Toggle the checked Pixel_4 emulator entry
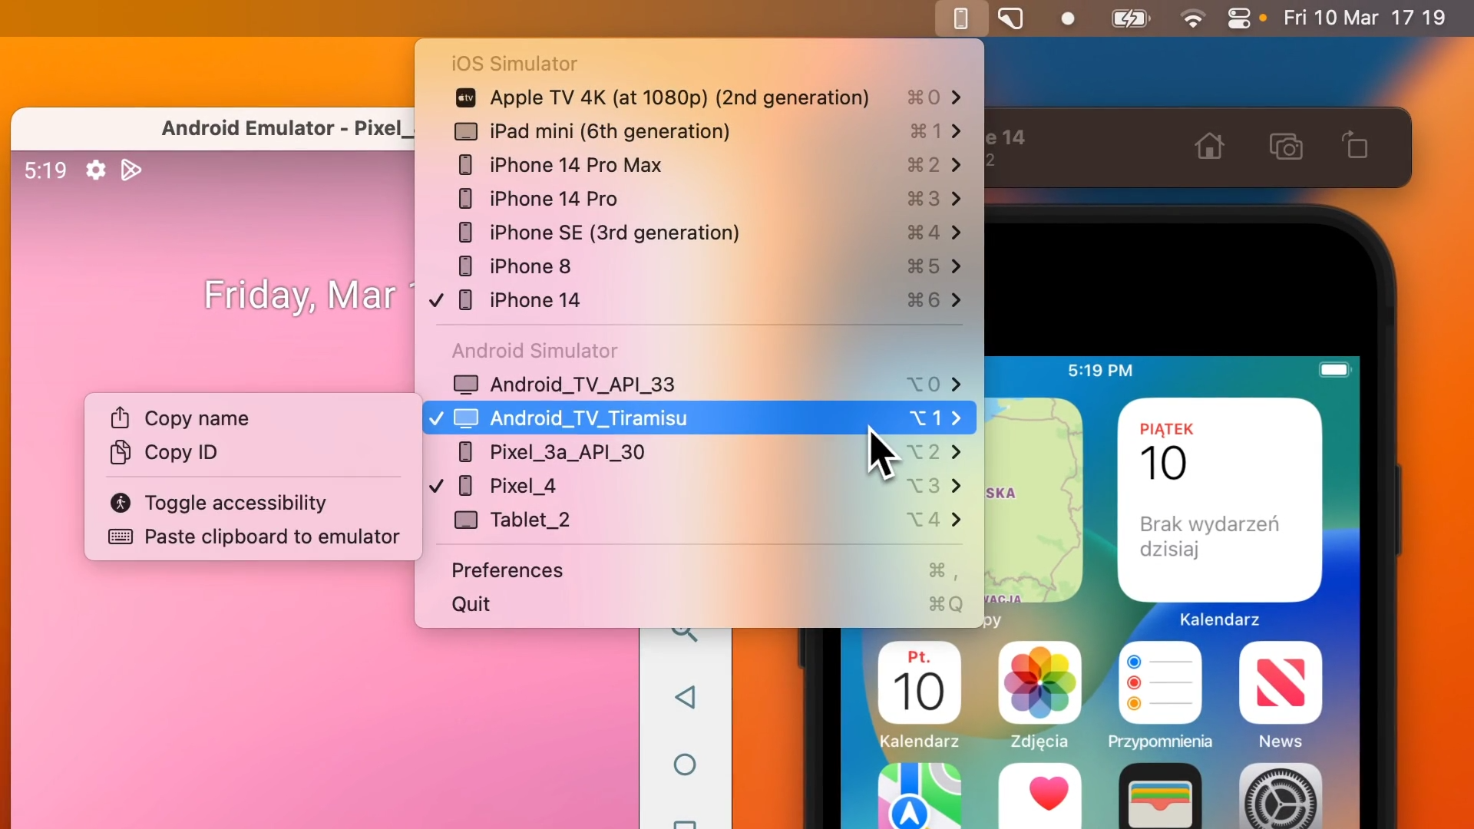The image size is (1474, 829). [x=523, y=486]
